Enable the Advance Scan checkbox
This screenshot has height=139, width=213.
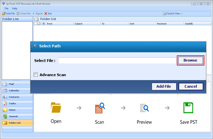pos(36,75)
